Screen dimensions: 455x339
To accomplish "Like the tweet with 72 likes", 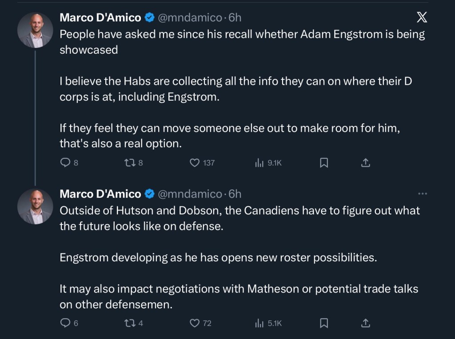I will point(195,323).
